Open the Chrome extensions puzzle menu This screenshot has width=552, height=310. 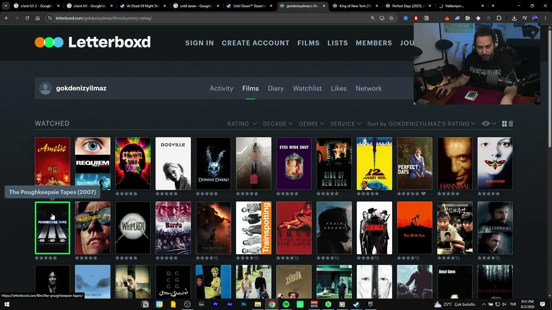click(x=499, y=18)
